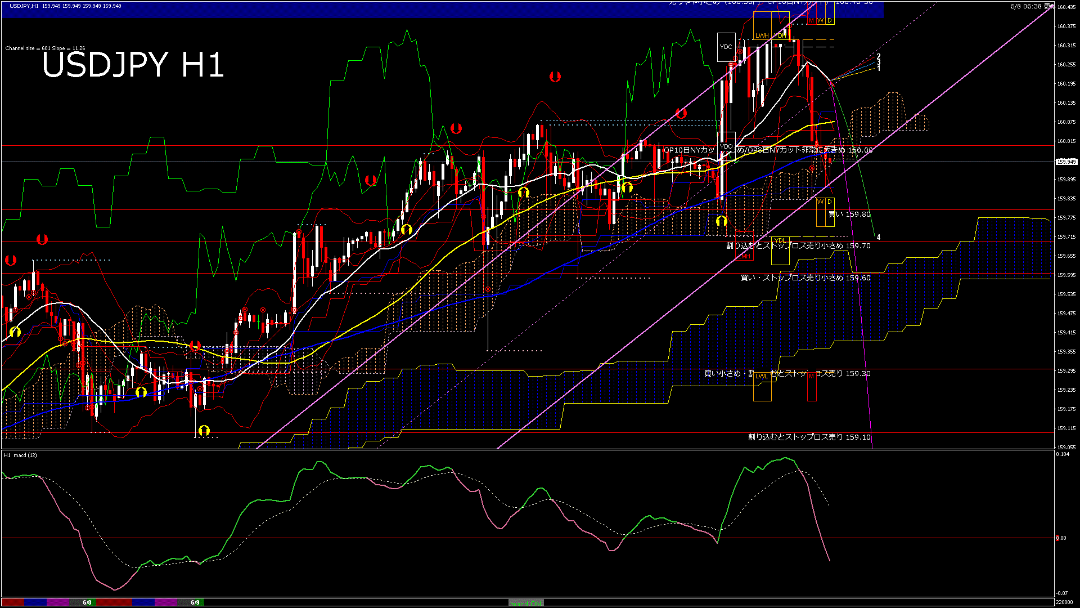Select the OP NYカット 160.00 level label
The image size is (1080, 608).
tap(768, 150)
